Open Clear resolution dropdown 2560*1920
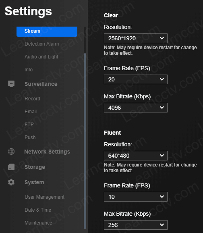203x233 pixels. tap(136, 38)
